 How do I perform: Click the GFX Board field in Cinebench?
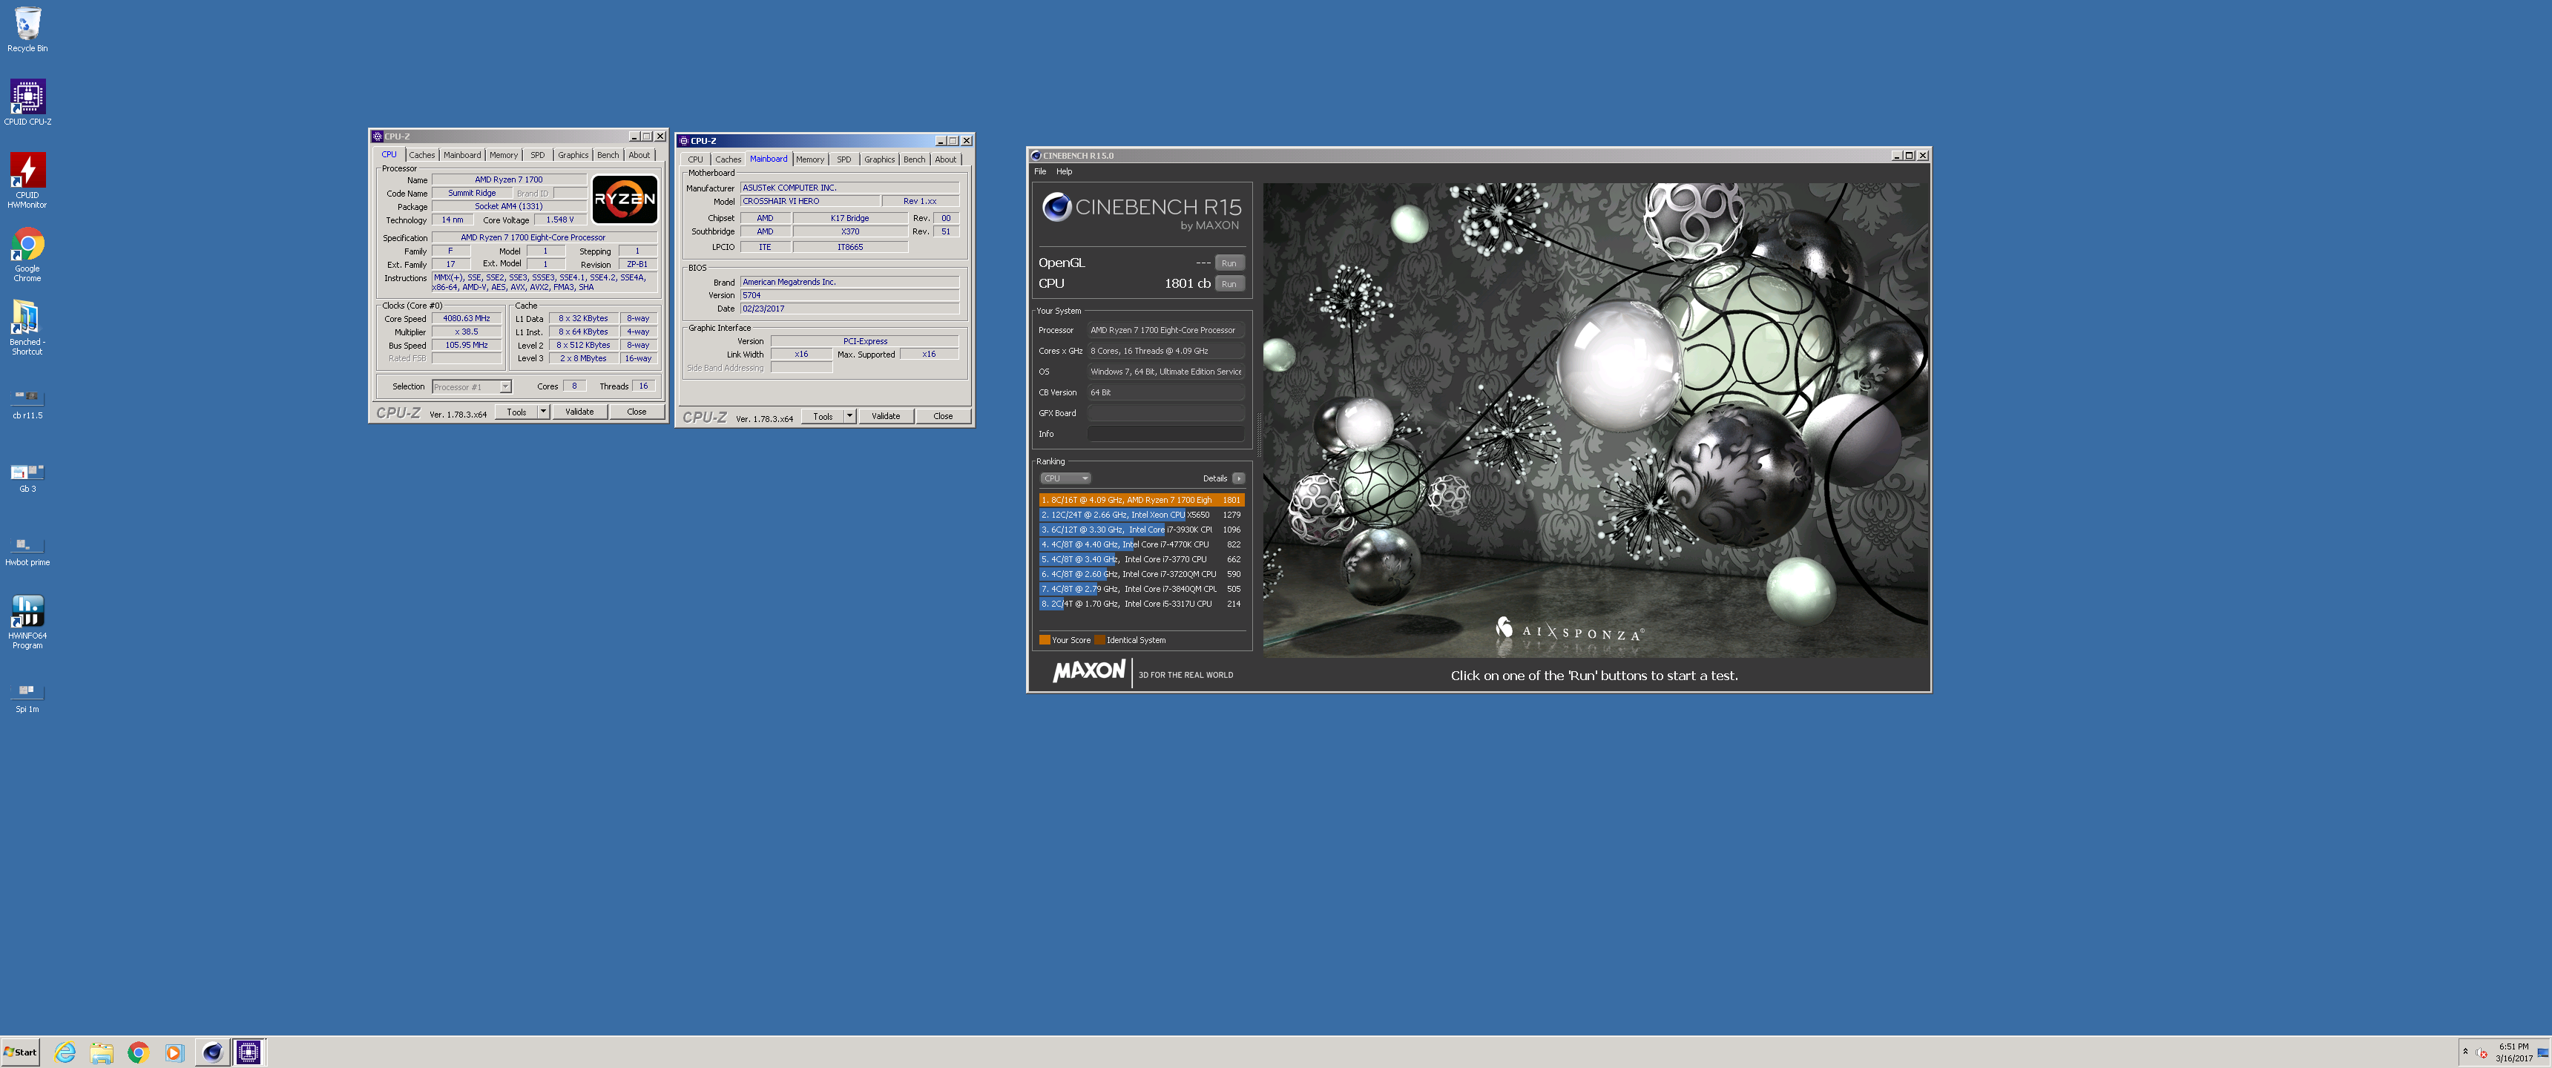[1166, 413]
